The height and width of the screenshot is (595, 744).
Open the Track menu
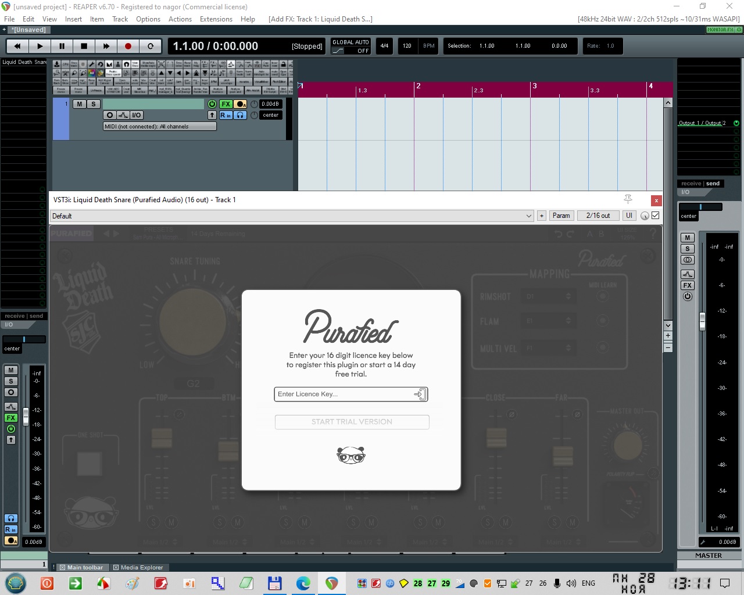(x=120, y=19)
